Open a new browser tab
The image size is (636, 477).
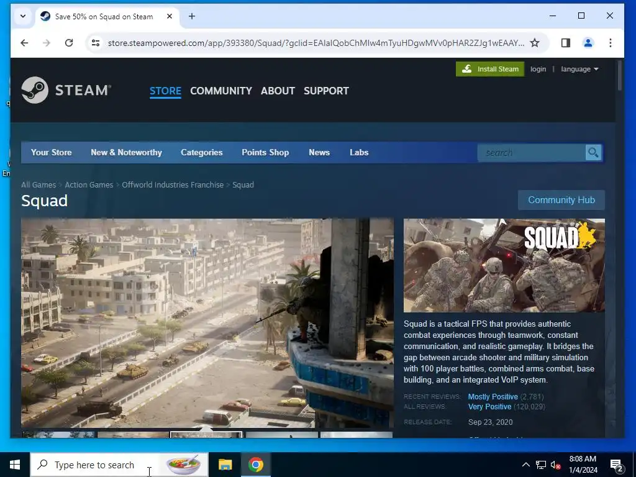pos(192,16)
